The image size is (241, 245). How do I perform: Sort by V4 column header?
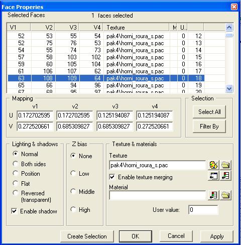pyautogui.click(x=91, y=27)
